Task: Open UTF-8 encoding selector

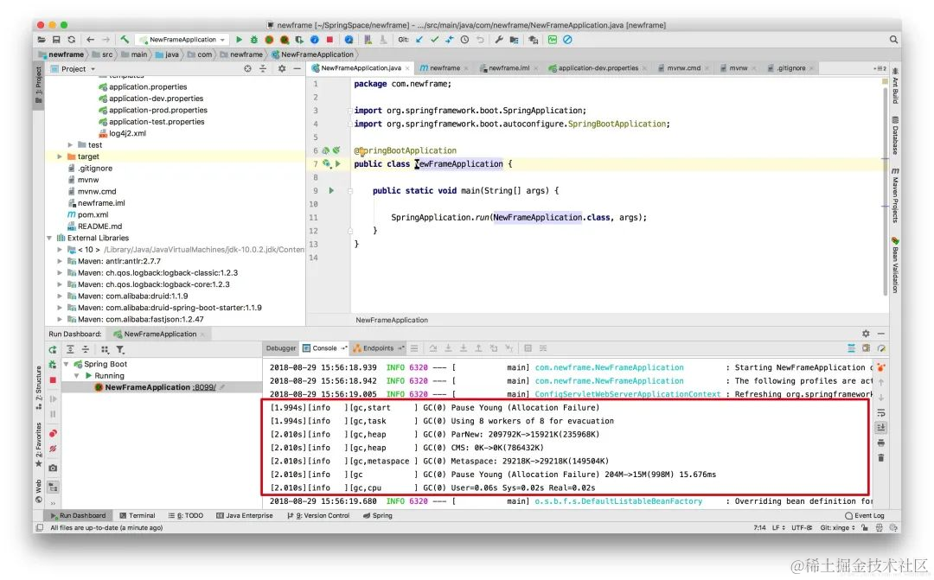Action: tap(802, 527)
